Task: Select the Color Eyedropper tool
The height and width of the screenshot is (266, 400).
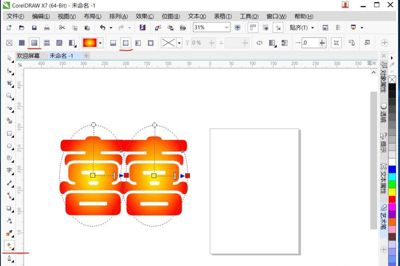Action: (x=10, y=233)
